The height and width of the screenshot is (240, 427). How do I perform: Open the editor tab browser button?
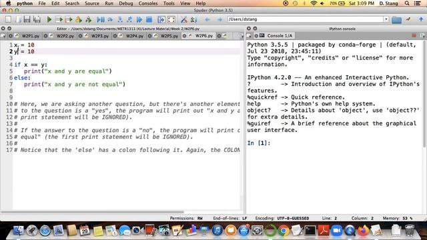[3, 35]
